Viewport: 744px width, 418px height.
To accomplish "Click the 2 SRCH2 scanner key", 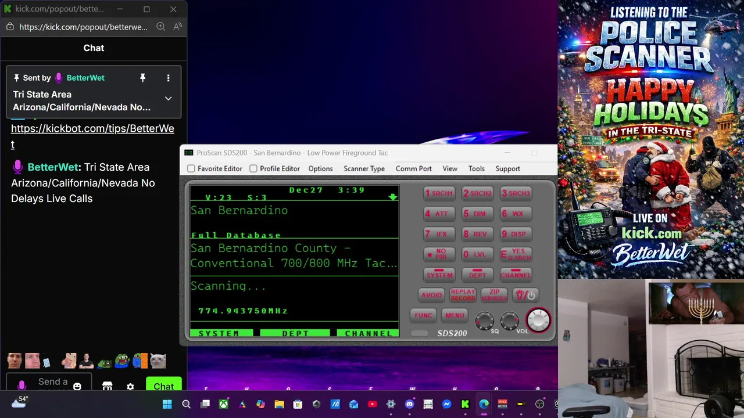I will point(478,193).
